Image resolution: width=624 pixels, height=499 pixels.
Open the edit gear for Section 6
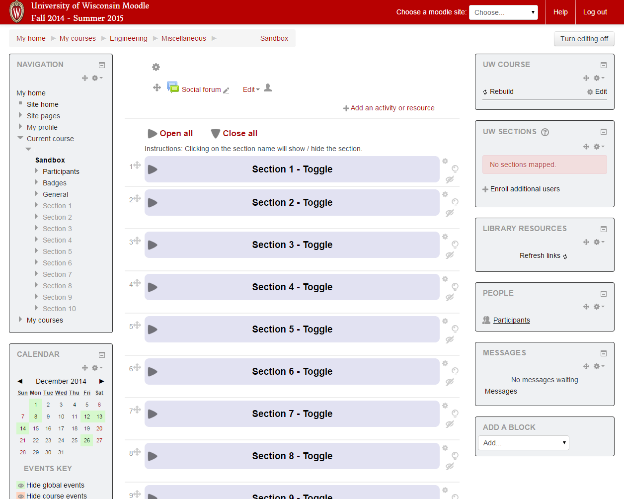click(x=445, y=363)
